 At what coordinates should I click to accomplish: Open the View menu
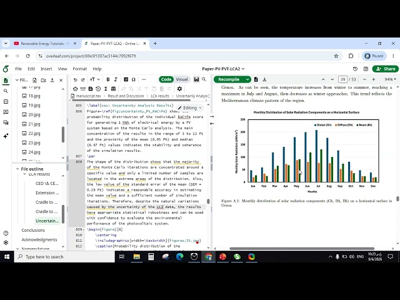pos(62,69)
